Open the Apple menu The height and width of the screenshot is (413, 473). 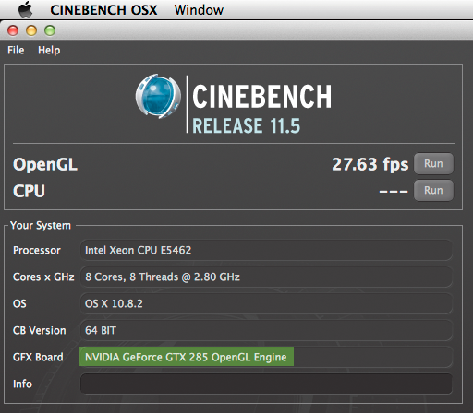(x=26, y=9)
